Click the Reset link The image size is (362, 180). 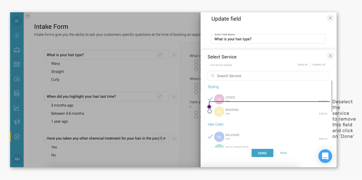click(x=283, y=153)
